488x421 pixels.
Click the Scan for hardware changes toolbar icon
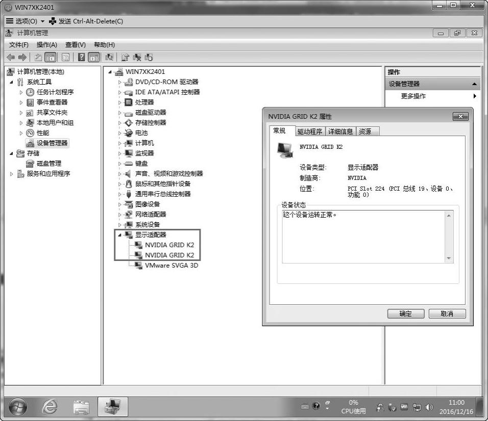click(x=109, y=57)
